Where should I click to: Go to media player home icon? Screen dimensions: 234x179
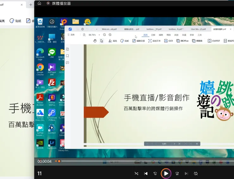pos(39,3)
